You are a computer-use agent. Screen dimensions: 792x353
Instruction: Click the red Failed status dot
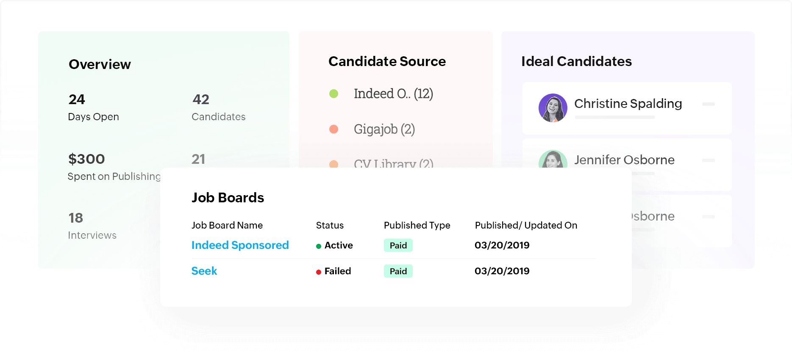coord(319,272)
